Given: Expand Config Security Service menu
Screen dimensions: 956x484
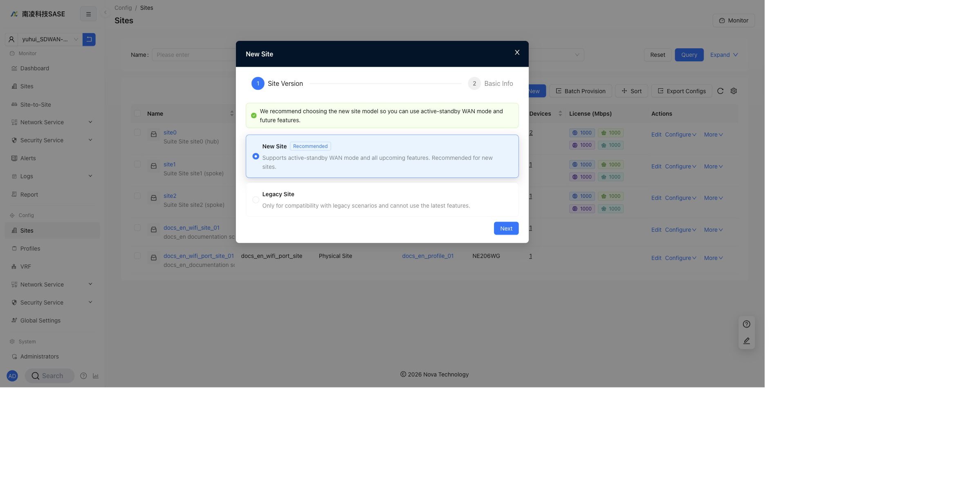Looking at the screenshot, I should point(52,302).
